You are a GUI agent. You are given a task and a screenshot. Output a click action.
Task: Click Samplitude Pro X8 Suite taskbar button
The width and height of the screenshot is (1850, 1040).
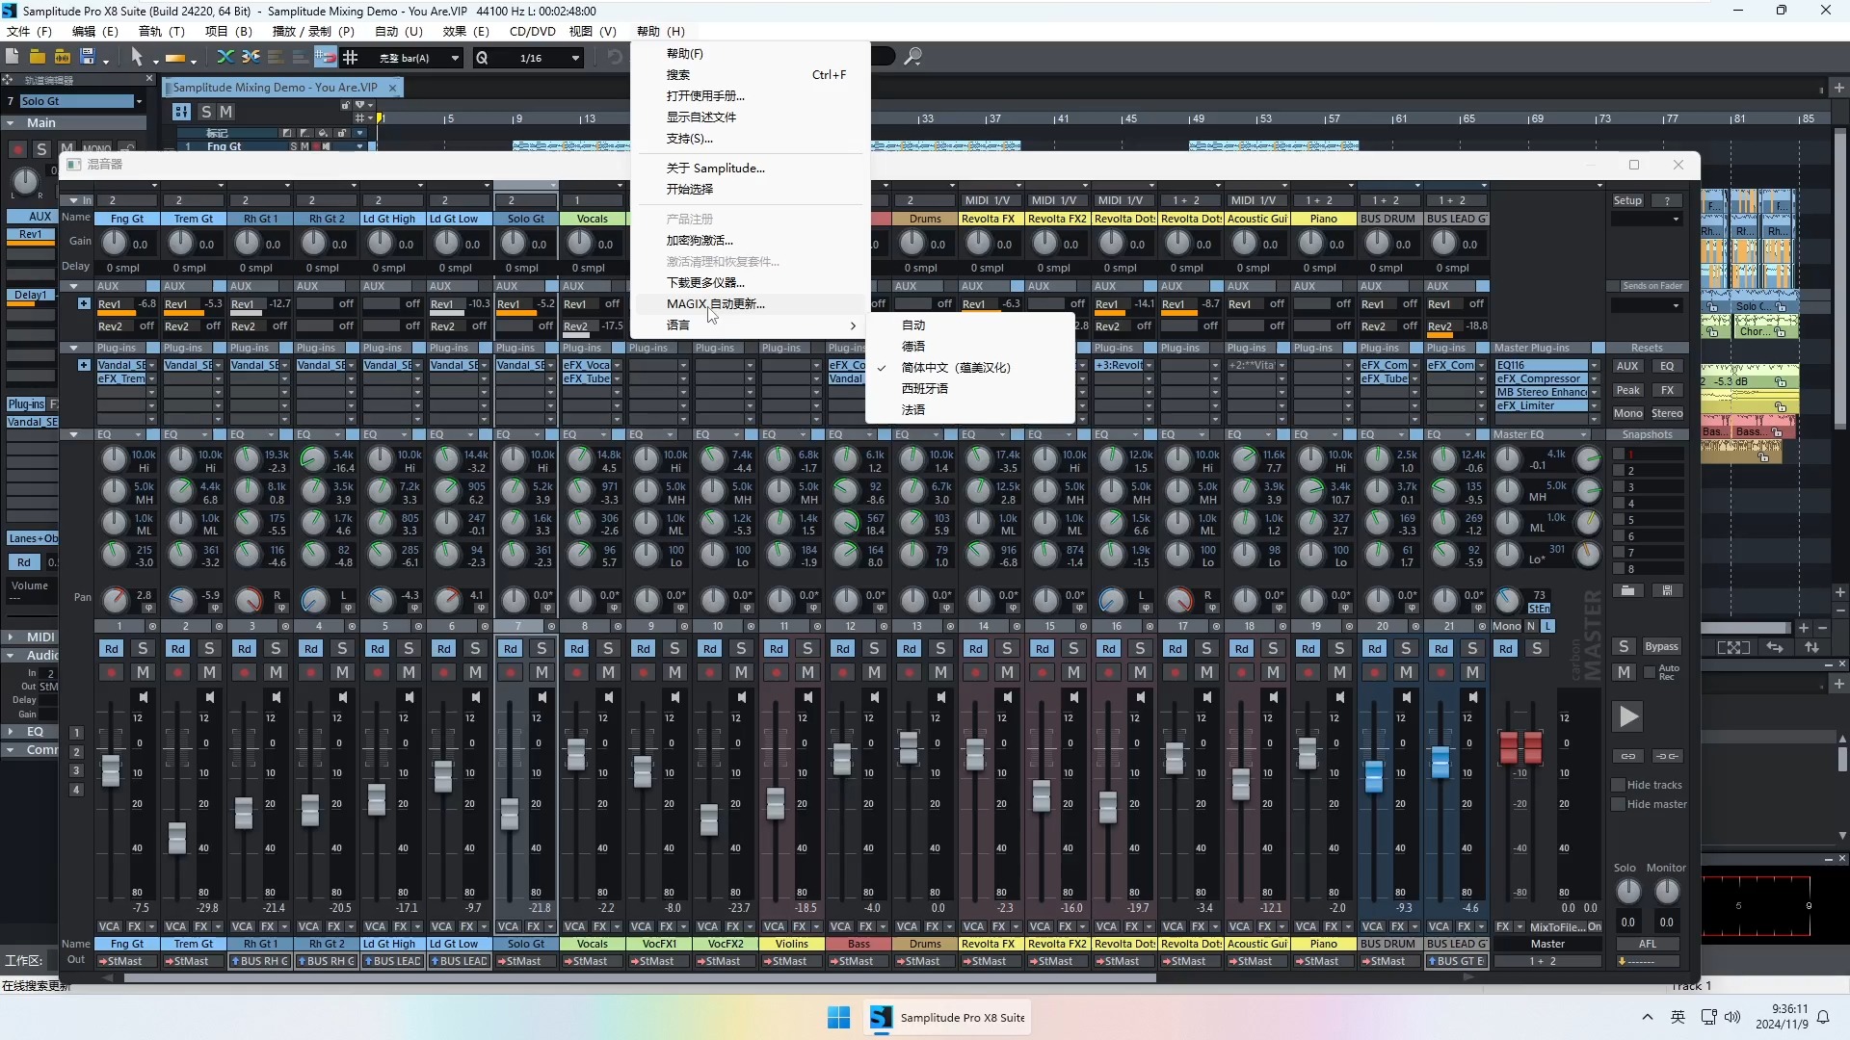pyautogui.click(x=947, y=1018)
